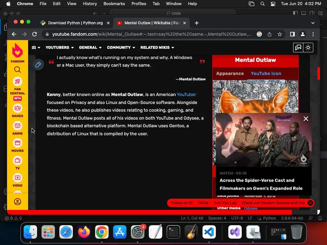Image resolution: width=327 pixels, height=245 pixels.
Task: Open the Profiles menu
Action: [139, 4]
